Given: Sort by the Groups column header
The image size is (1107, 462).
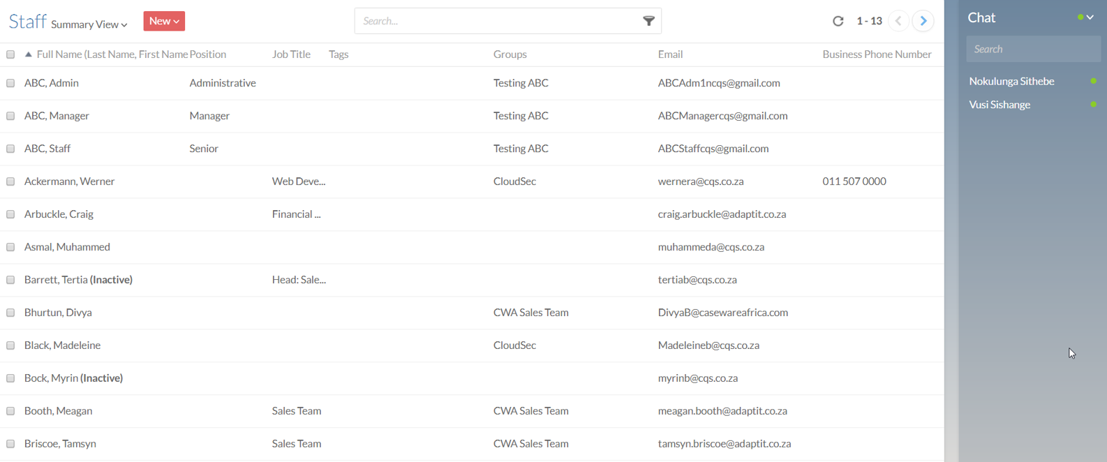Looking at the screenshot, I should [x=510, y=54].
